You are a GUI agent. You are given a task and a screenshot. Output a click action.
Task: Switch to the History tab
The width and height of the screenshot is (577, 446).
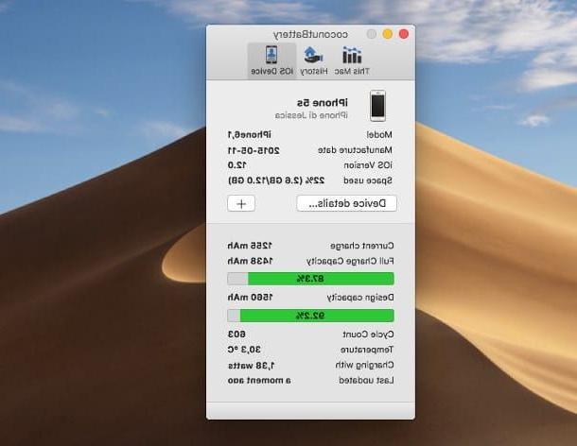tap(314, 60)
